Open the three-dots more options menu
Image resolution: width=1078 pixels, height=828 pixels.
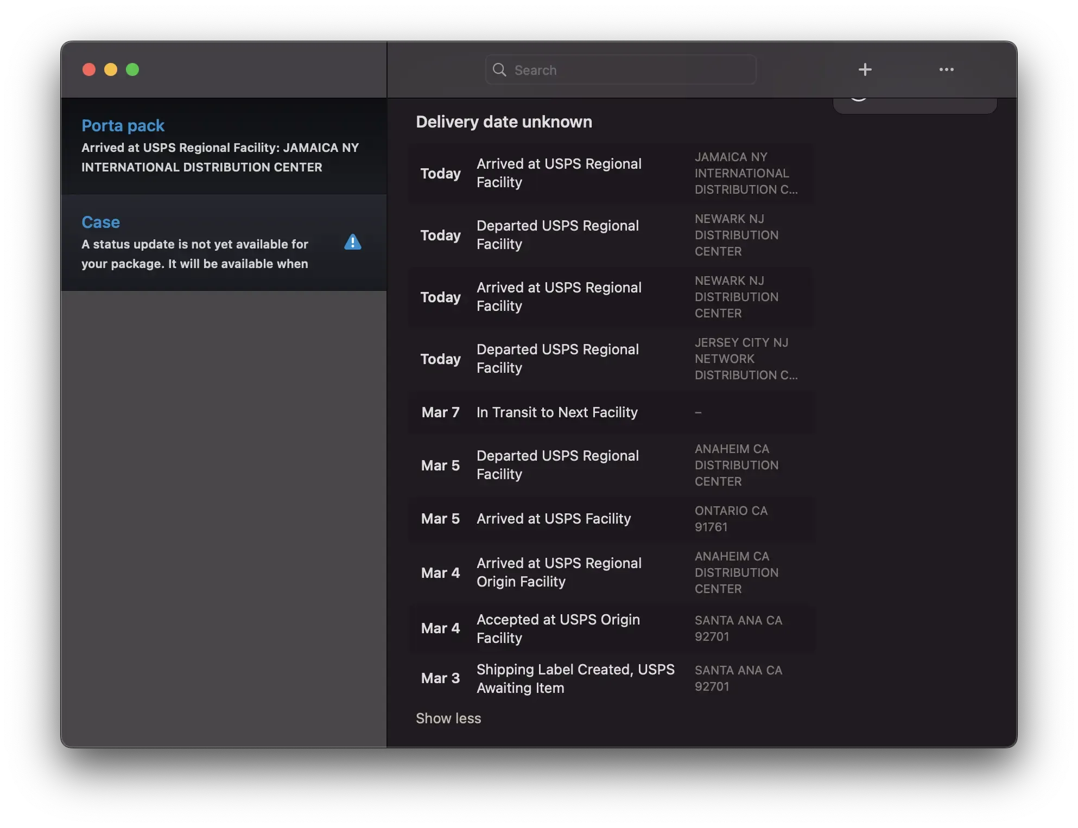(946, 69)
